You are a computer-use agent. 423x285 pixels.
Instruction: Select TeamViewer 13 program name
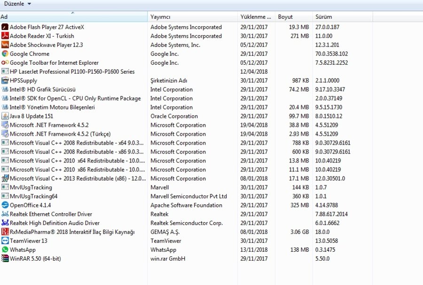coord(29,240)
